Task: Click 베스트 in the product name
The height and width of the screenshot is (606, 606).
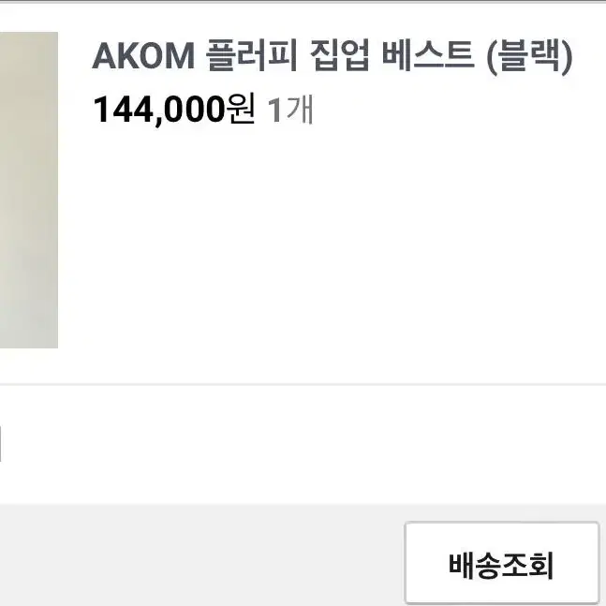Action: [428, 56]
